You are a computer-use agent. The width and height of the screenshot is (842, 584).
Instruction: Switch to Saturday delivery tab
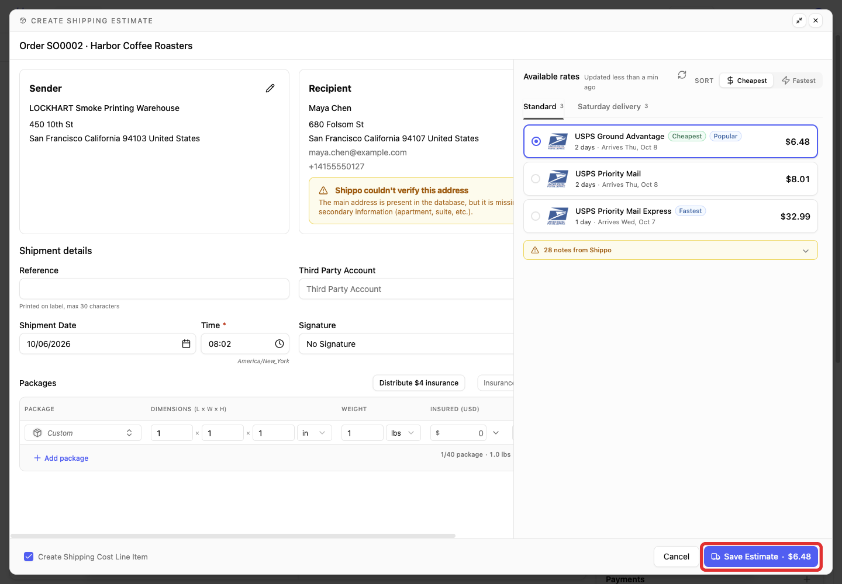(x=613, y=106)
